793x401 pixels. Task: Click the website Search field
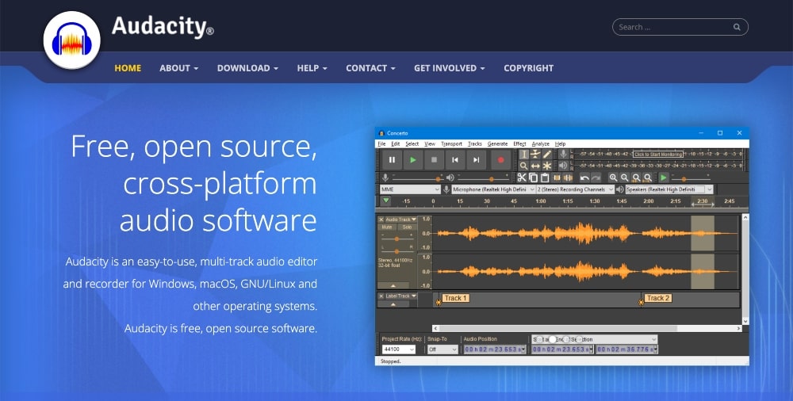(680, 27)
